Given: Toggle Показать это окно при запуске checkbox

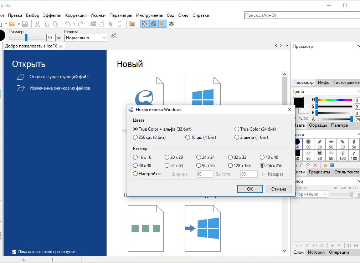Looking at the screenshot, I should (x=14, y=252).
